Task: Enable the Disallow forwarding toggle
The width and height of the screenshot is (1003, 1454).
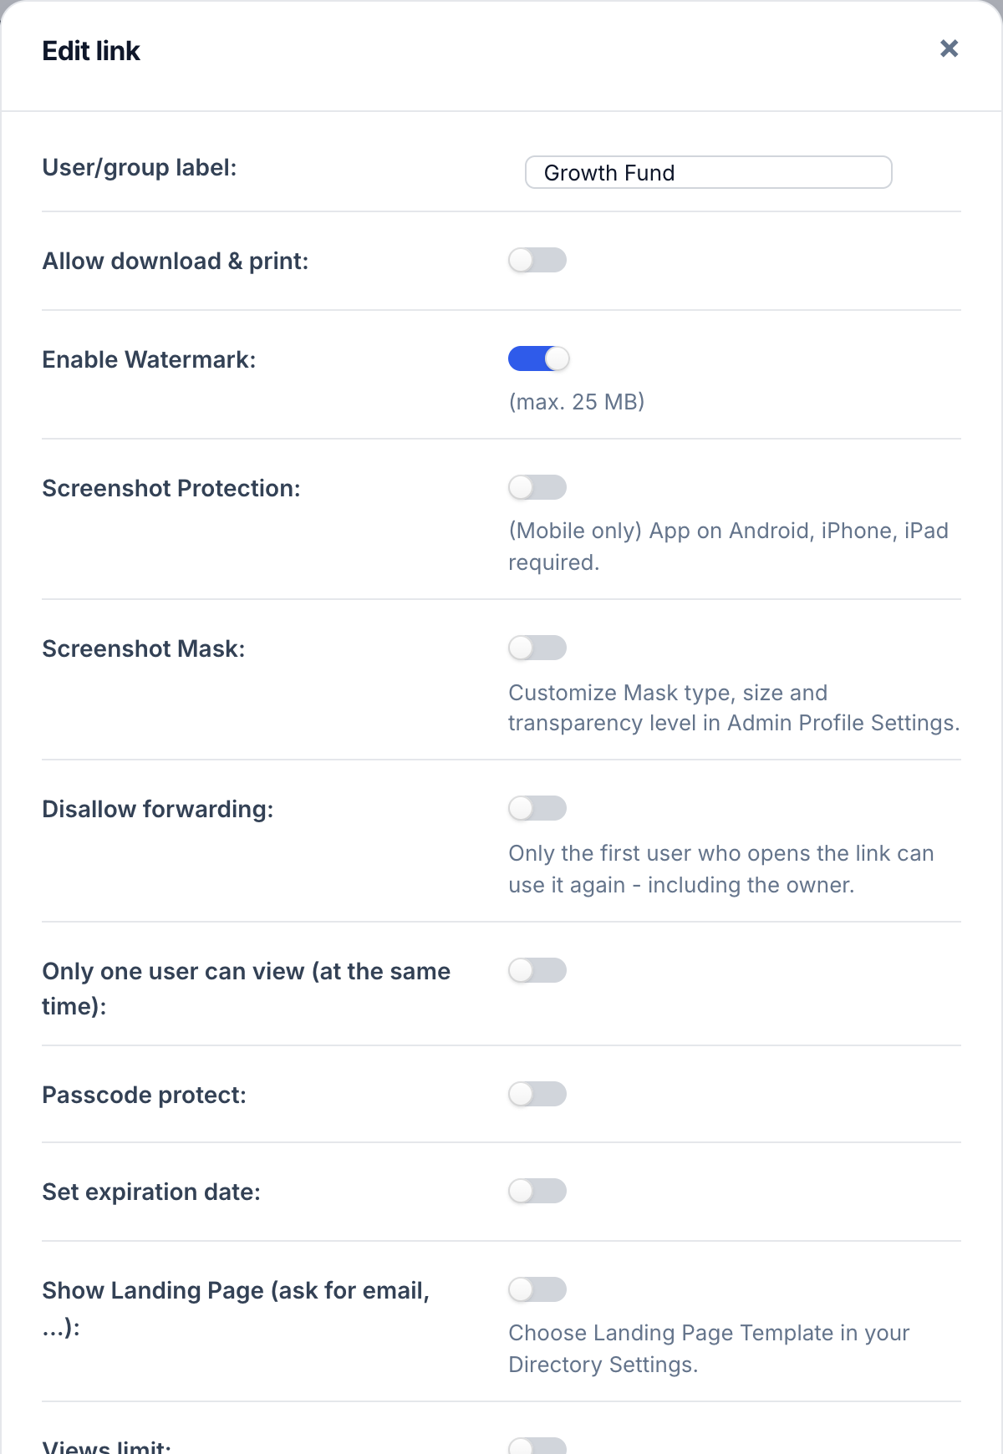Action: click(537, 808)
